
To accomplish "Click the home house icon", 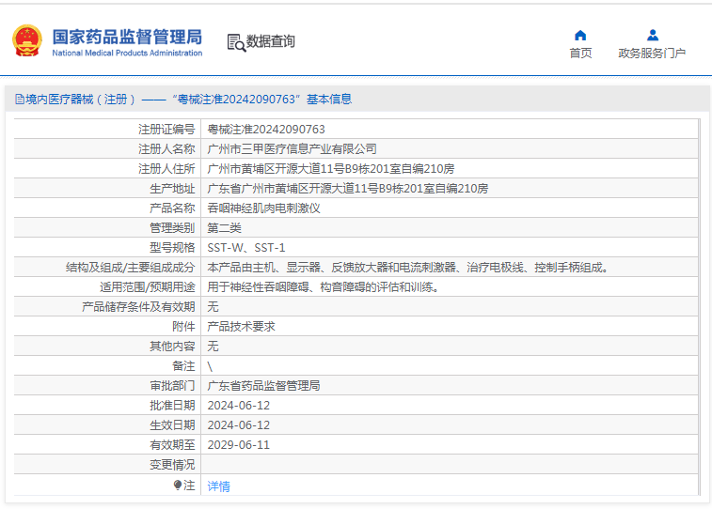I will tap(580, 36).
